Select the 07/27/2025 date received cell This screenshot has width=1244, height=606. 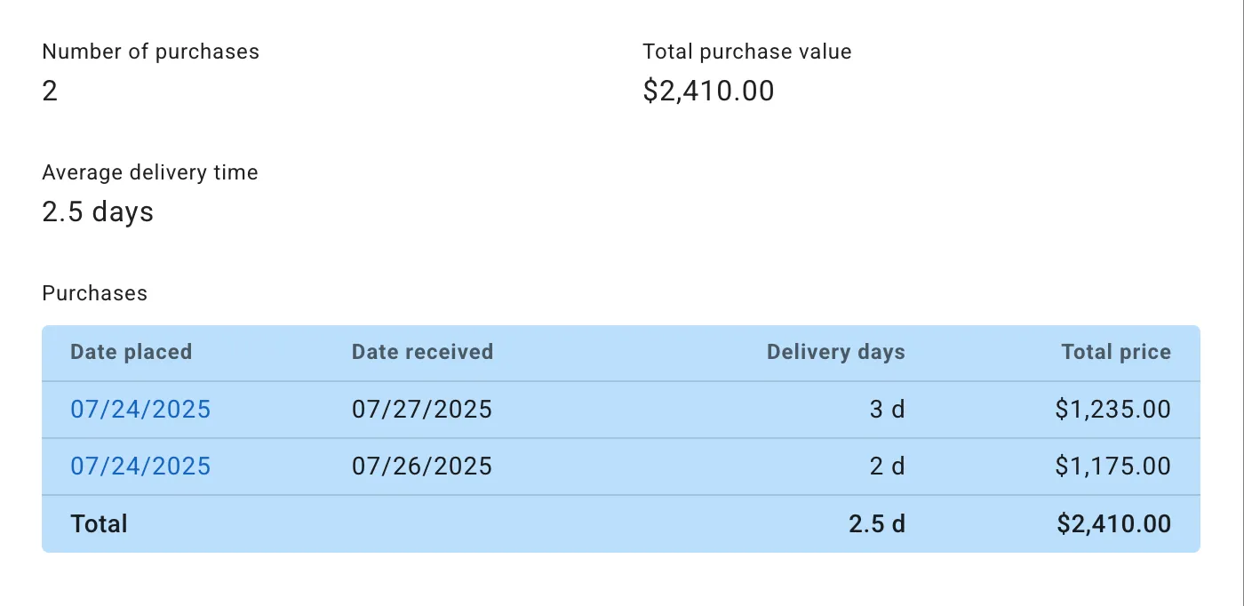coord(422,410)
